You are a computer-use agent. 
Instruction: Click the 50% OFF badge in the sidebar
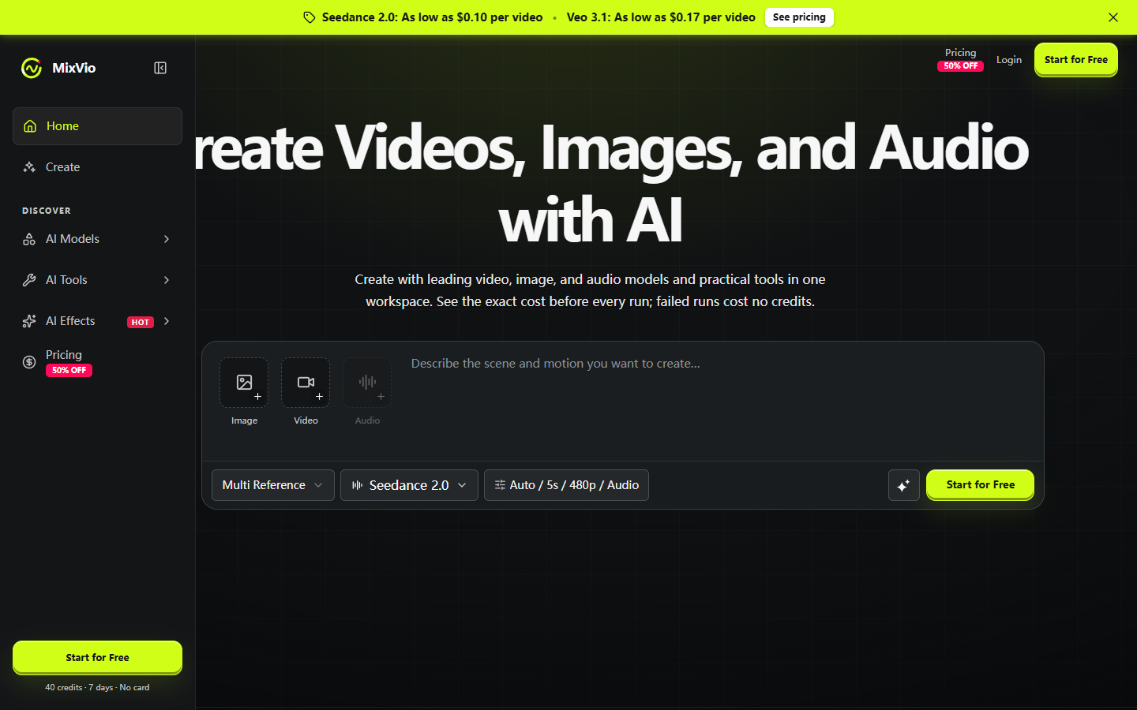(x=69, y=371)
